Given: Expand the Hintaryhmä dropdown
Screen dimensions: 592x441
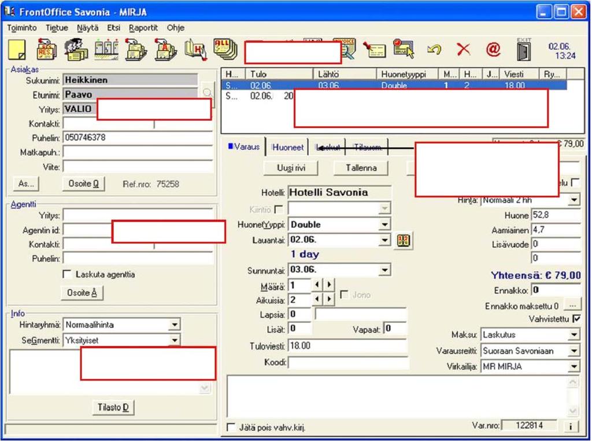Looking at the screenshot, I should click(175, 325).
